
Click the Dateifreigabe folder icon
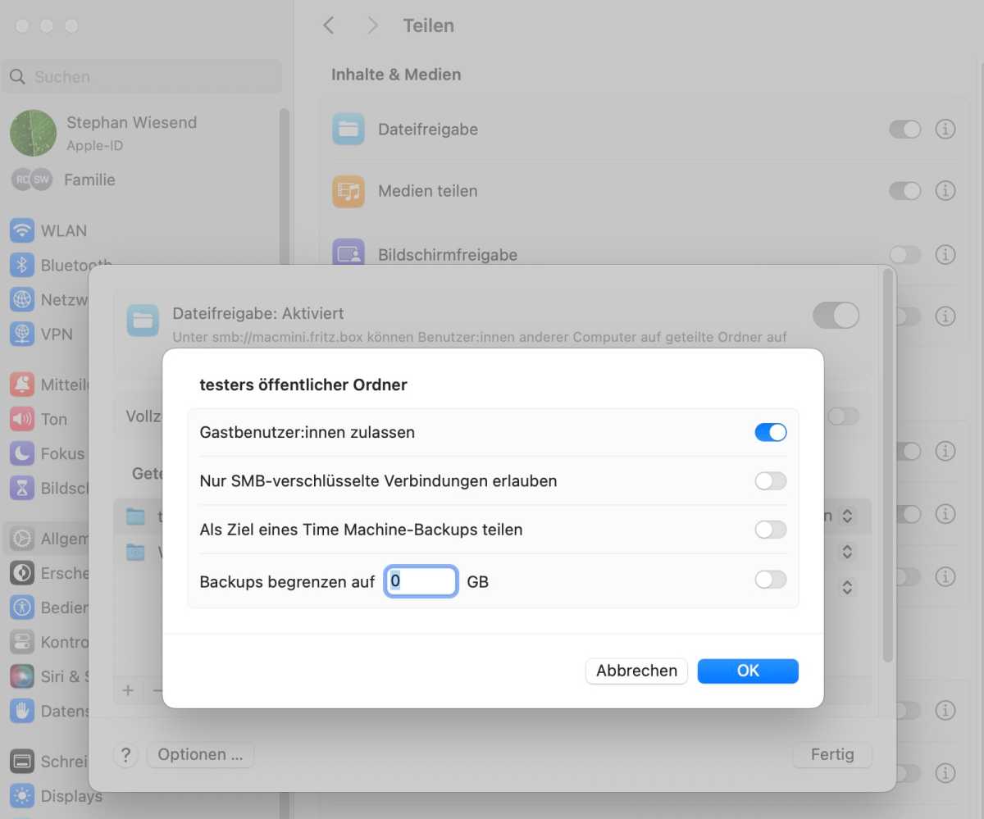[348, 130]
